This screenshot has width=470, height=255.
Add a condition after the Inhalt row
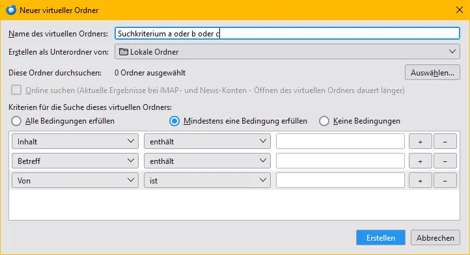[x=421, y=141]
